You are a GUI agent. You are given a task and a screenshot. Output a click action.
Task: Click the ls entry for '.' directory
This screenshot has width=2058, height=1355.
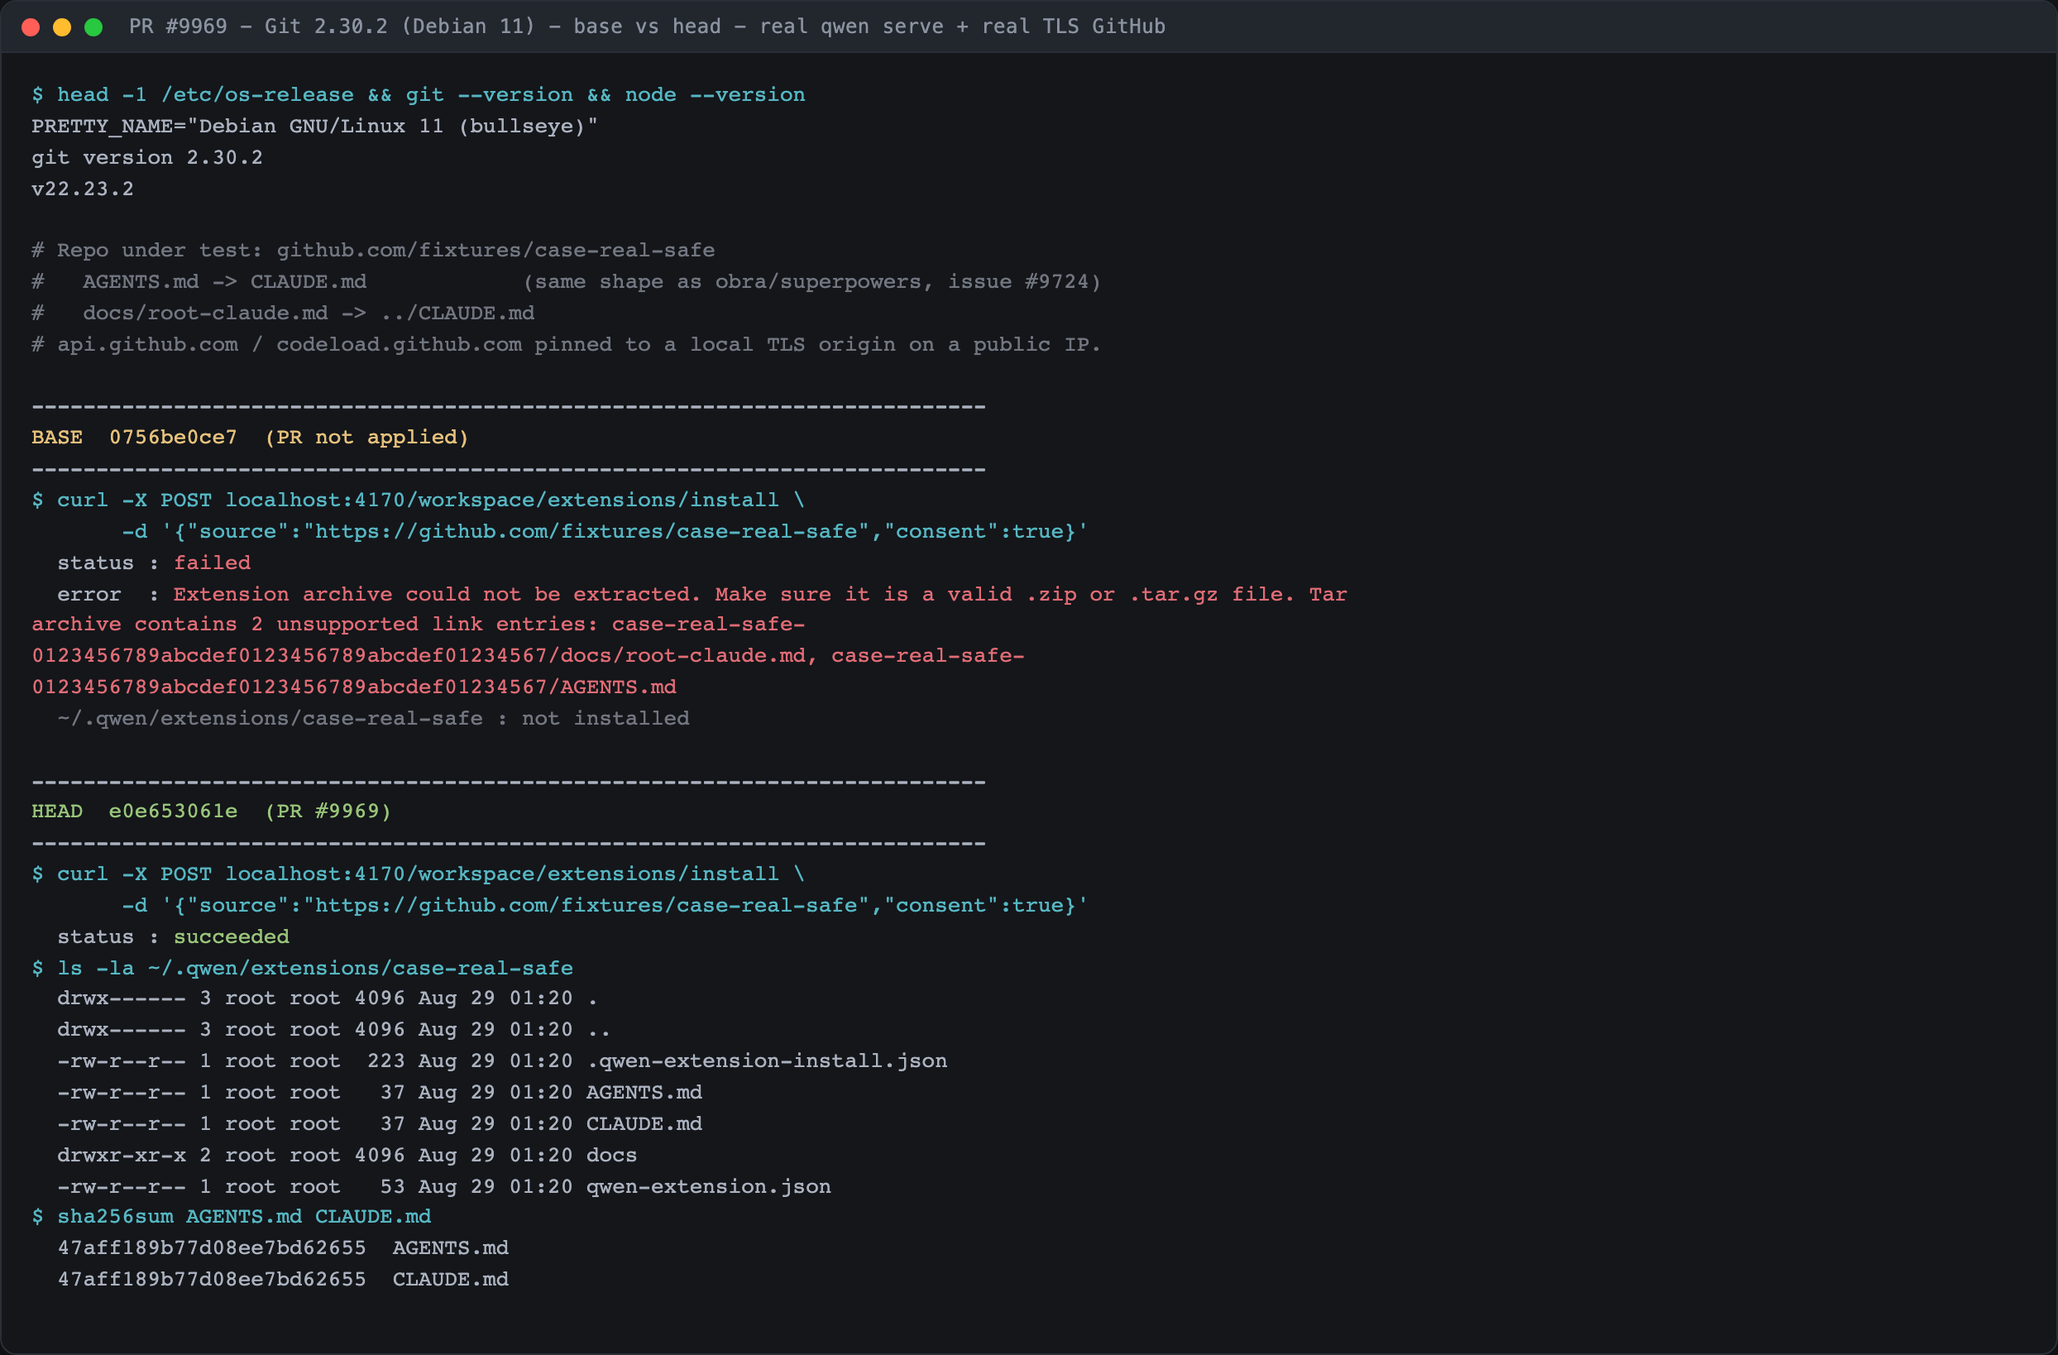328,998
